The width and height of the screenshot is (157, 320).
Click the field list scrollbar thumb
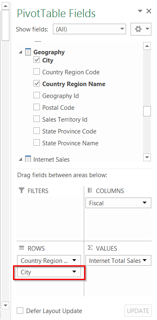[147, 111]
